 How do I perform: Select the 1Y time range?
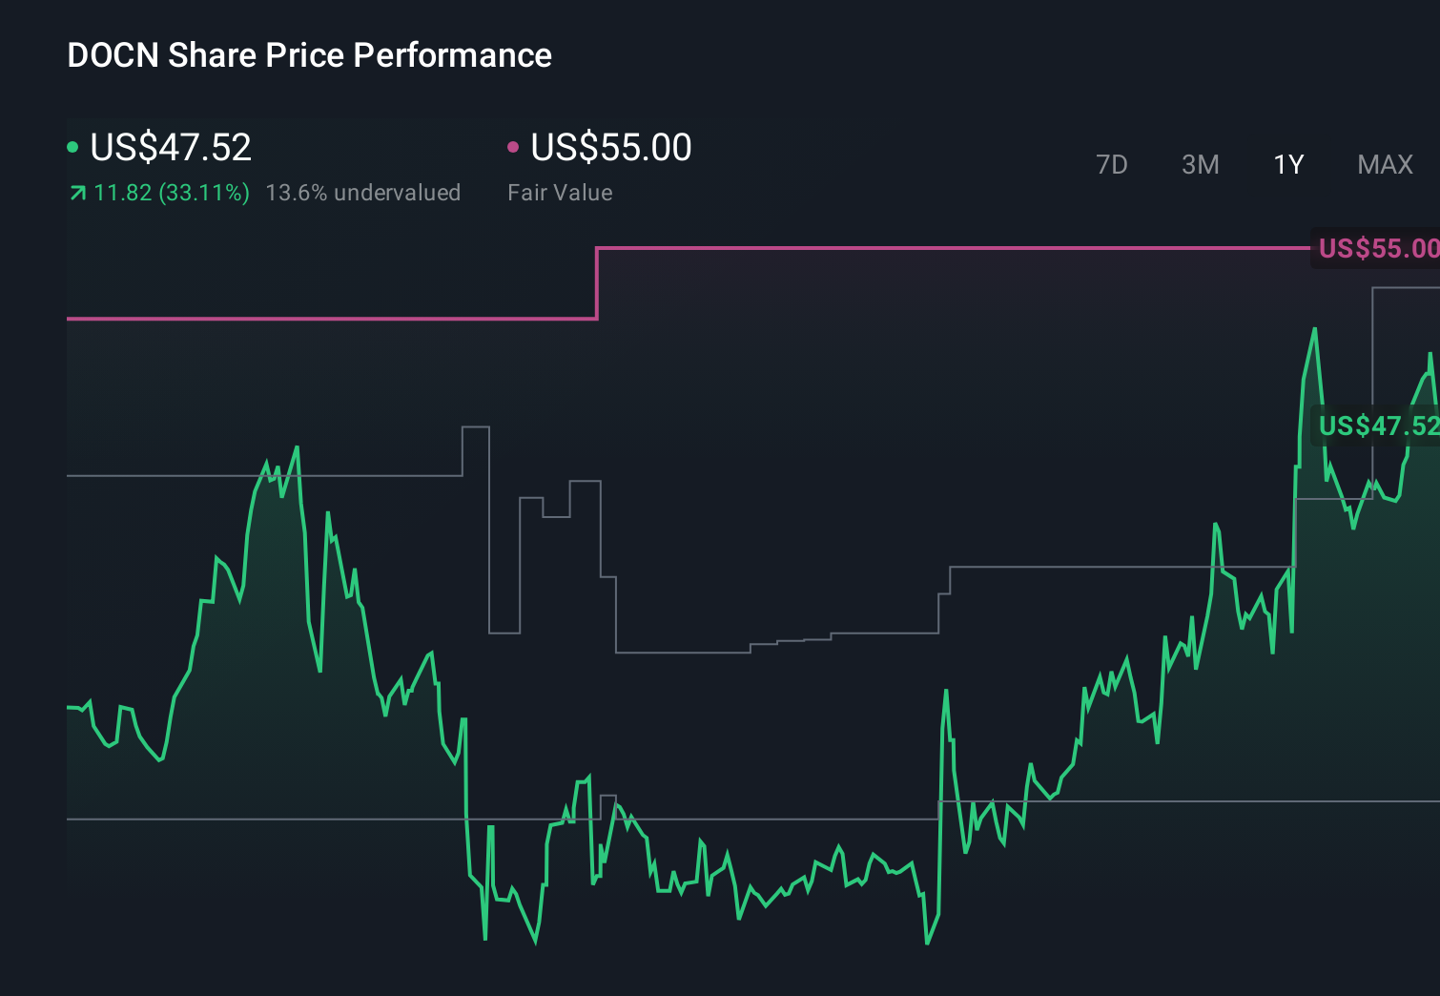pyautogui.click(x=1287, y=164)
